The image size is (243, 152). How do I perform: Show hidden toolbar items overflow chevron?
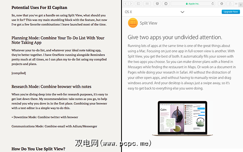click(236, 3)
